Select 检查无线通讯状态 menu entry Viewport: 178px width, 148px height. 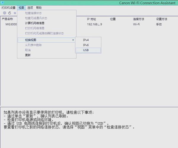[x=36, y=18]
